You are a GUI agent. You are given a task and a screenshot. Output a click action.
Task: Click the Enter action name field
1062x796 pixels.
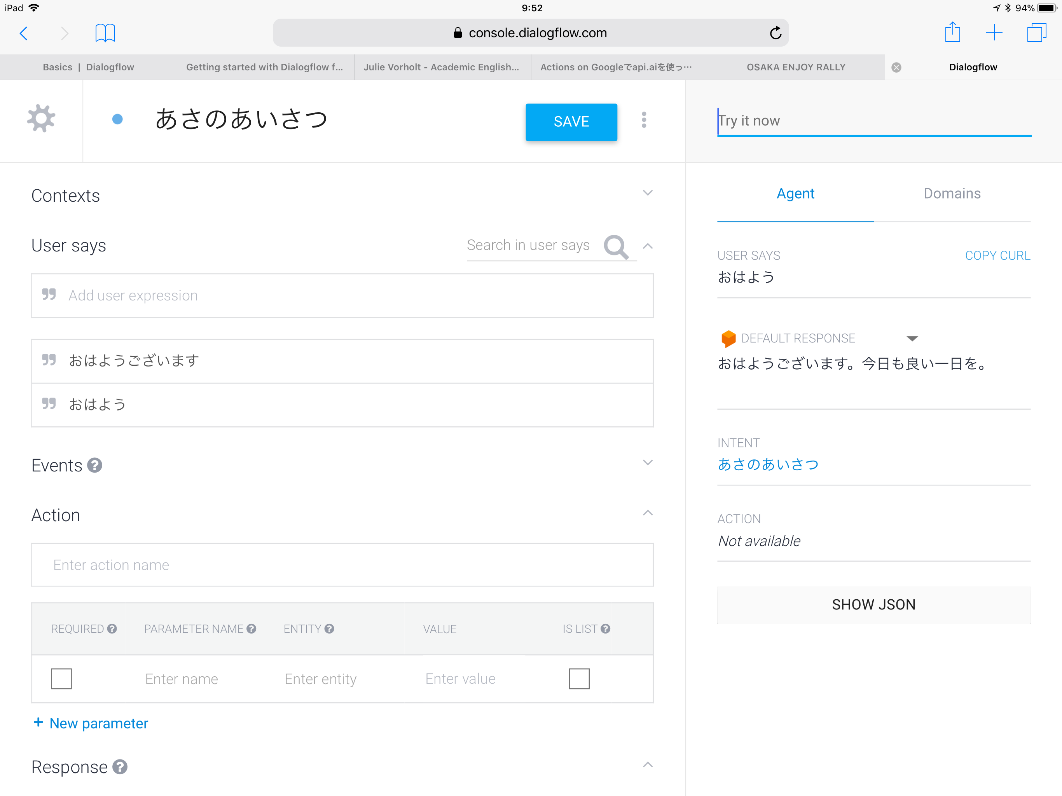(342, 565)
